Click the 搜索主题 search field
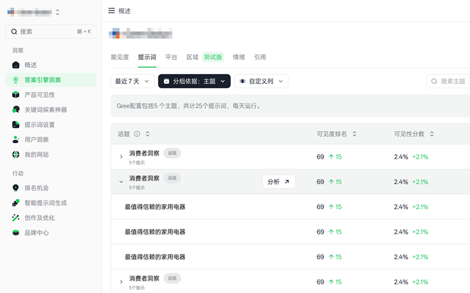This screenshot has height=293, width=470. point(450,81)
